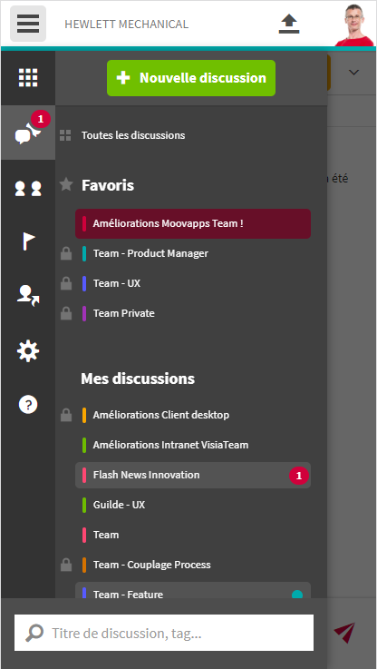Open the user share icon in sidebar
The width and height of the screenshot is (377, 669).
(28, 296)
